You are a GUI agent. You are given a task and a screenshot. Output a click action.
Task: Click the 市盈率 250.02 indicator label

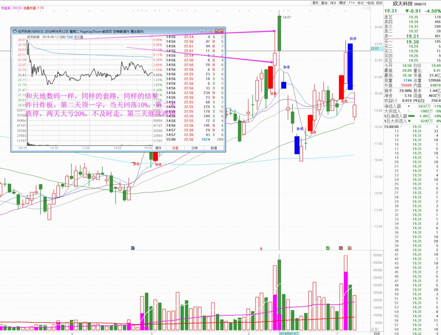[11, 8]
